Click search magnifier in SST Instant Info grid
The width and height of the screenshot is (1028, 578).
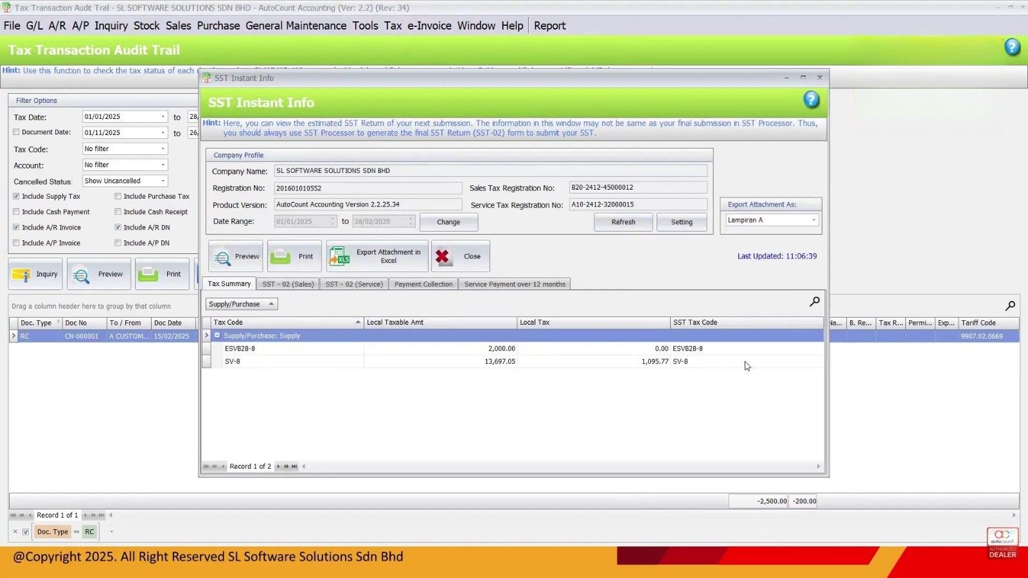pos(815,302)
